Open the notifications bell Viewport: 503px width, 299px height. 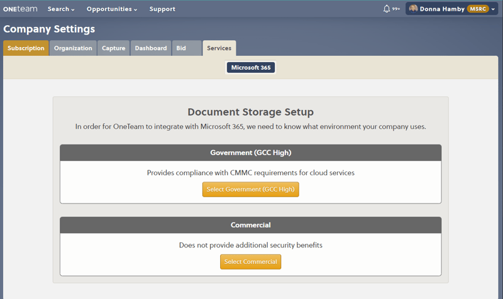click(387, 9)
